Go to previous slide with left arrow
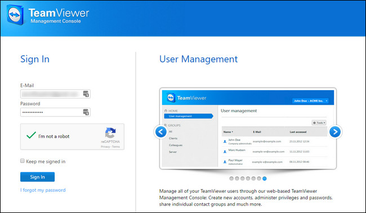 161,132
